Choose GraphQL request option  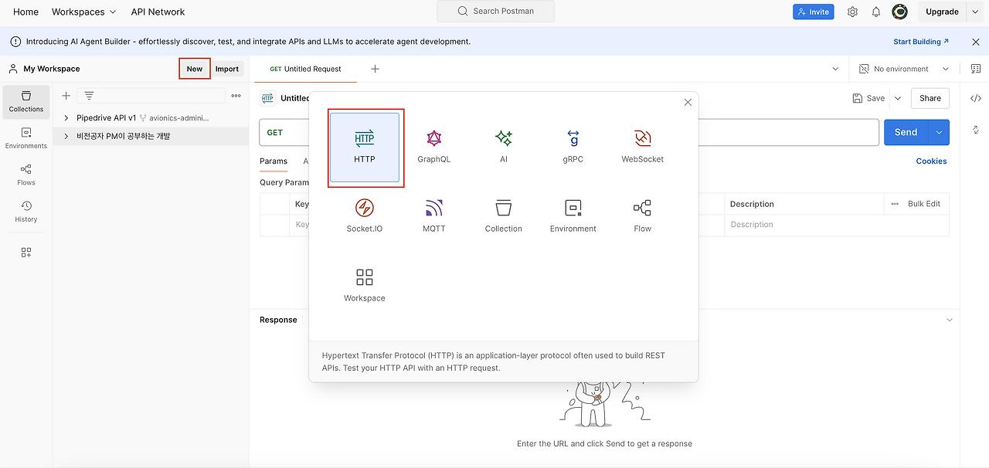point(434,148)
